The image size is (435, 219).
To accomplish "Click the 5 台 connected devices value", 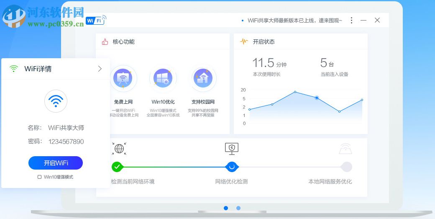I will (327, 63).
